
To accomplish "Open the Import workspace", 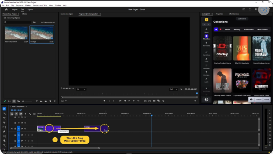I will 15,10.
